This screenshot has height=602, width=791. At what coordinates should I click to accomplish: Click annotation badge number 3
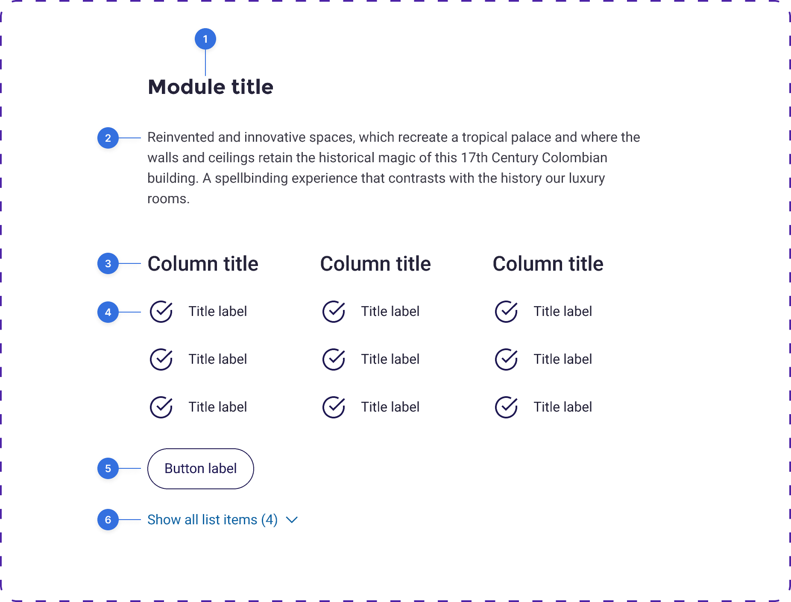point(108,264)
